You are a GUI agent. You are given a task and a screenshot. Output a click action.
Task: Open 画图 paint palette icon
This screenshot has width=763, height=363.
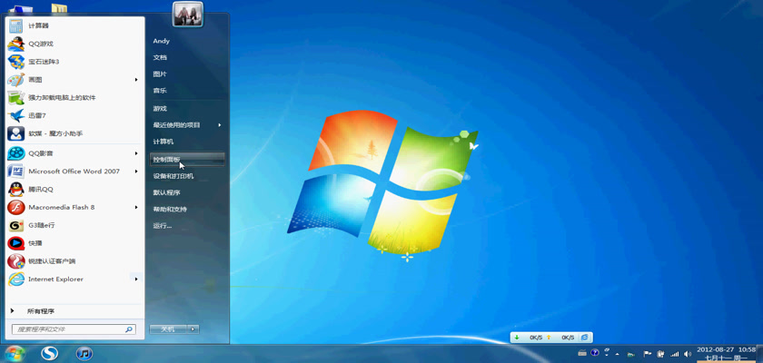click(16, 80)
